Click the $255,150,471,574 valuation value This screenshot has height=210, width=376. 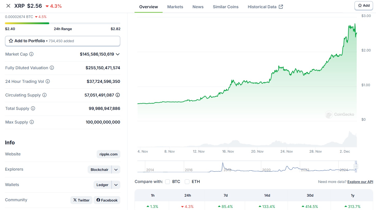[103, 68]
